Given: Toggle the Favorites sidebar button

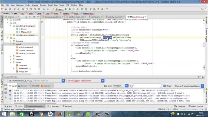Looking at the screenshot, I should [x=2, y=97].
